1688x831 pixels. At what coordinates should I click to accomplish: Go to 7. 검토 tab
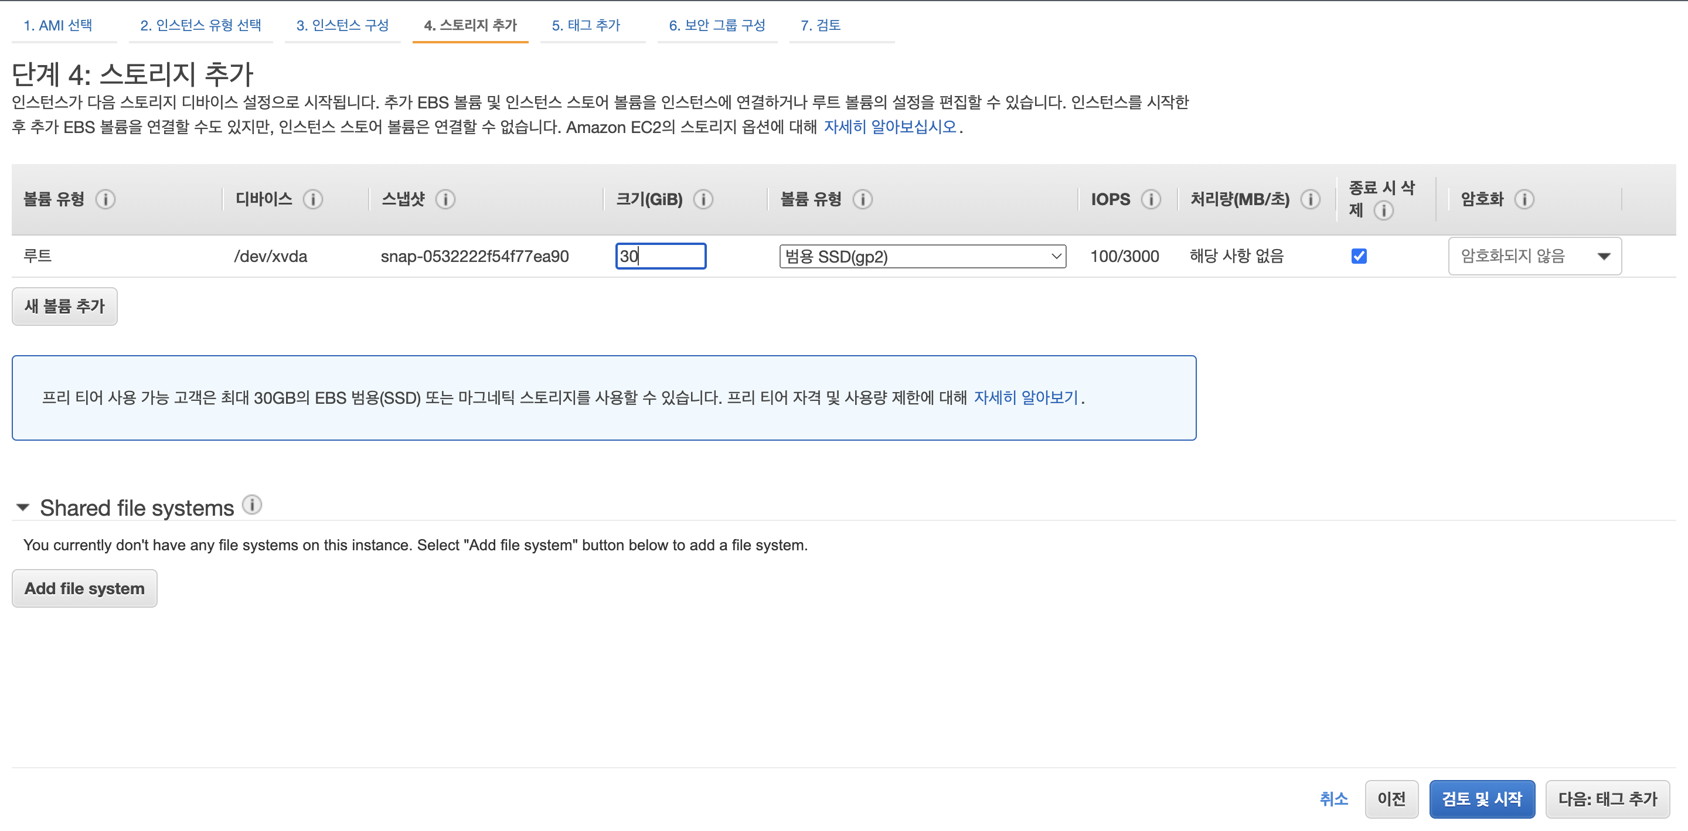click(821, 26)
